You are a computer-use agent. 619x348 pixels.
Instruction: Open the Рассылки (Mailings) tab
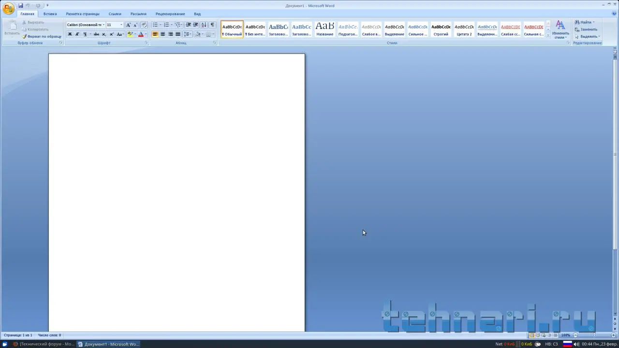tap(138, 14)
